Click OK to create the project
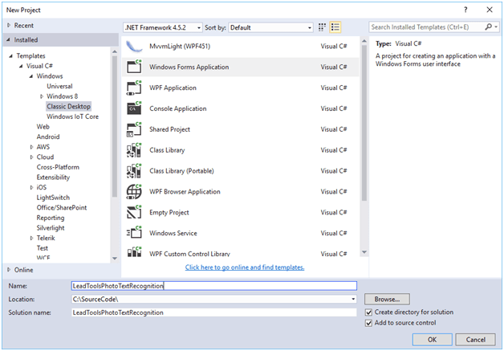Screen dimensions: 504x351 tap(432, 340)
